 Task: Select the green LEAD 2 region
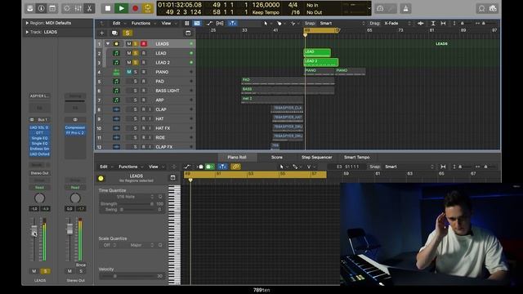click(x=321, y=62)
